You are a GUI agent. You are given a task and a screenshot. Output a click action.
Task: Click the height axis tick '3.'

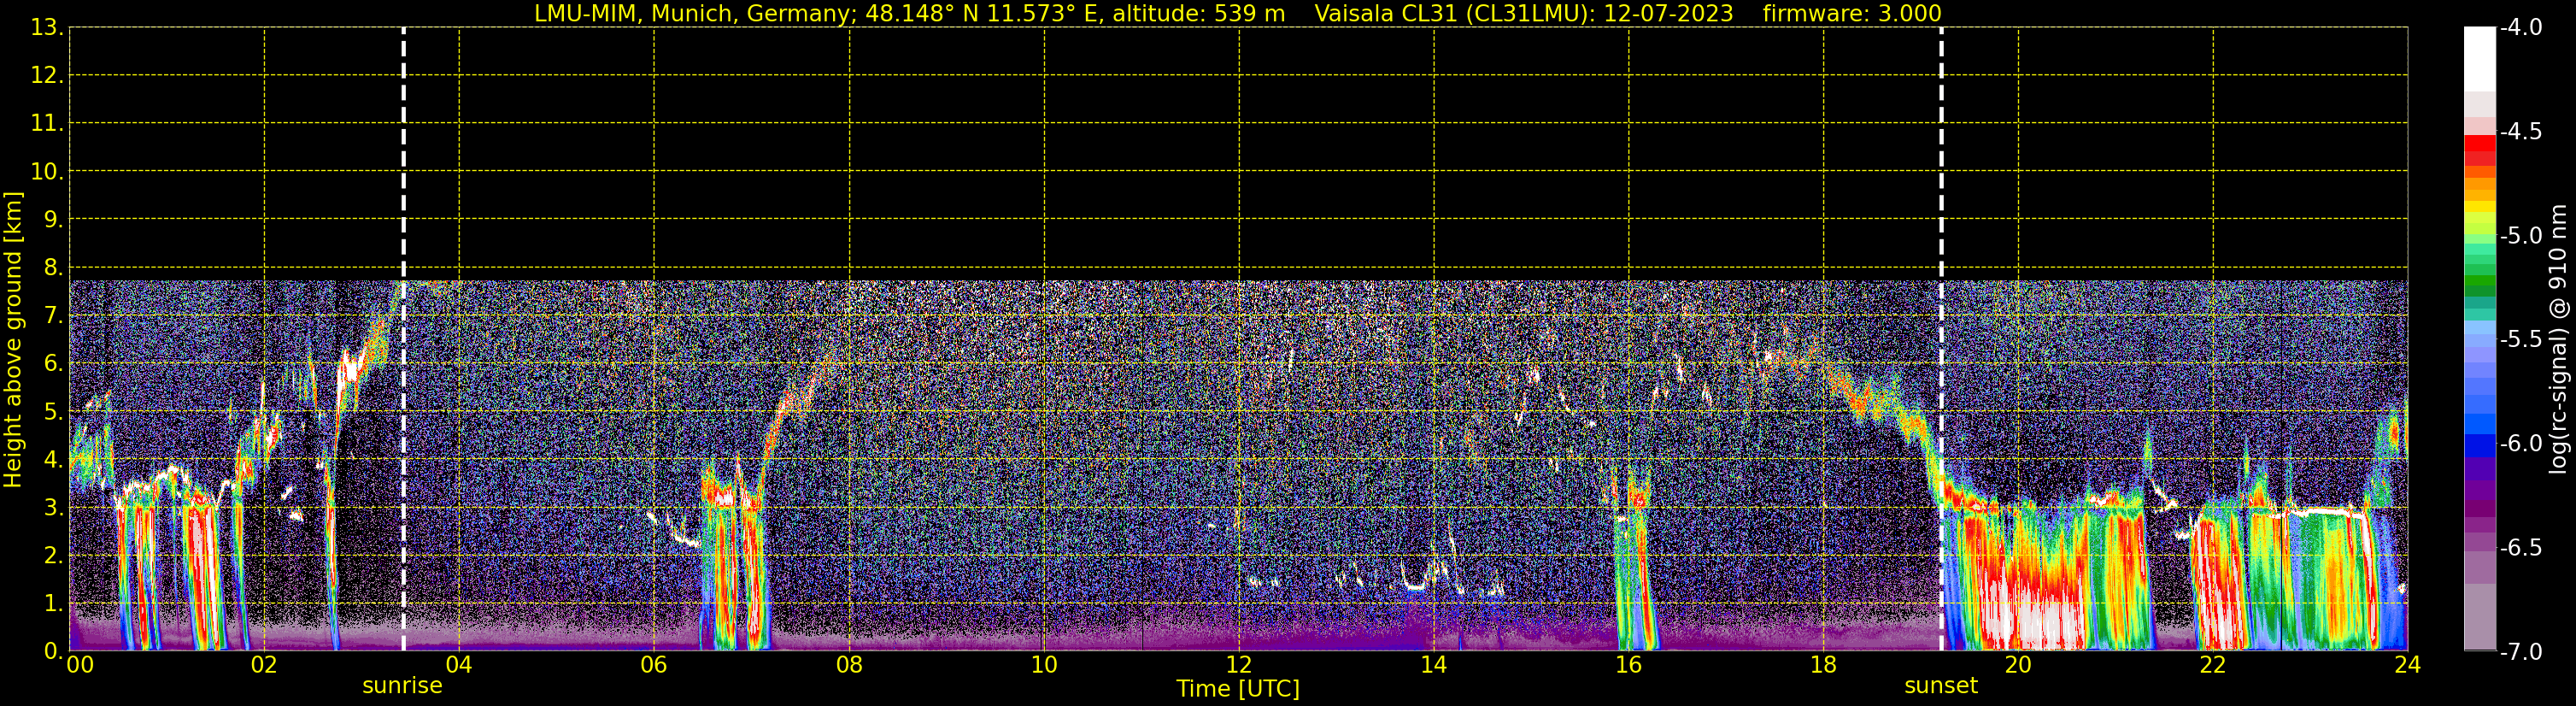pos(53,508)
